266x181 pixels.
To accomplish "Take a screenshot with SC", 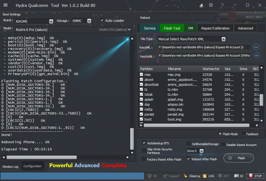I will tap(239, 176).
